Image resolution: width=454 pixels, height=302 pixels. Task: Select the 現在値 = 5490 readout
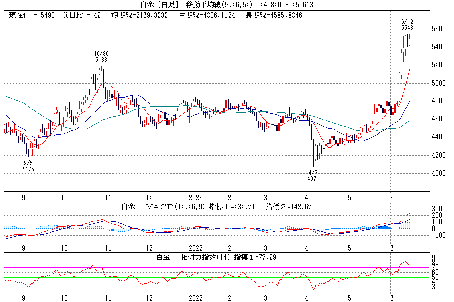[x=31, y=15]
